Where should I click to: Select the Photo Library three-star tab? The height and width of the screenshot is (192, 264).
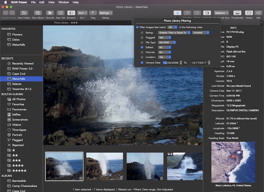coord(66,22)
